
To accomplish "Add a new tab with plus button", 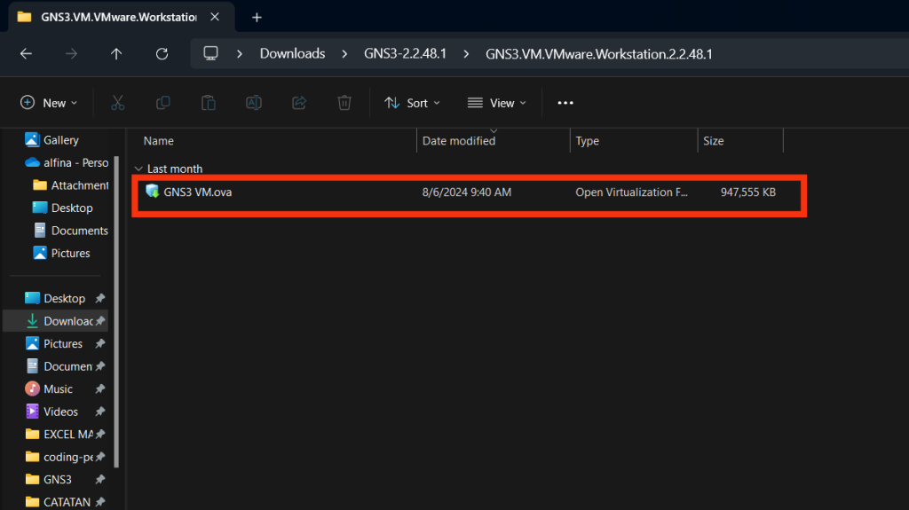I will click(x=257, y=17).
